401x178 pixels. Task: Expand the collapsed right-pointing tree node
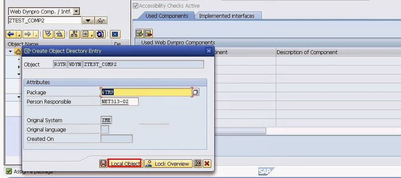click(19, 67)
